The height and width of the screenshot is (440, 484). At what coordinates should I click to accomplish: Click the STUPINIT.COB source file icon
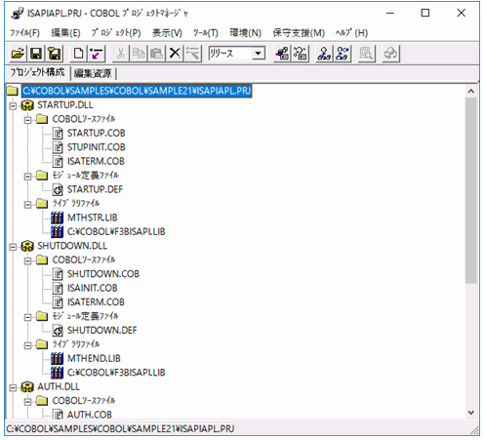tap(58, 147)
